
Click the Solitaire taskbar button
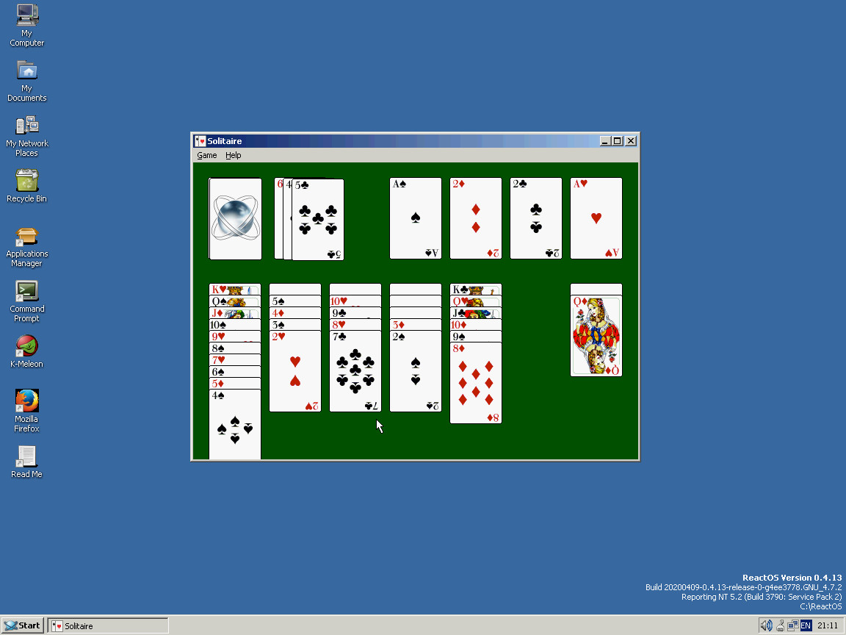pyautogui.click(x=108, y=625)
